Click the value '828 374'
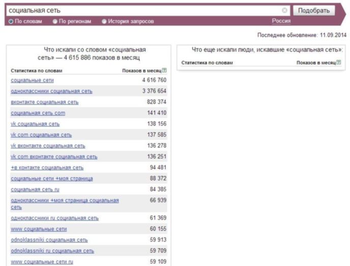The image size is (350, 266). (x=157, y=102)
